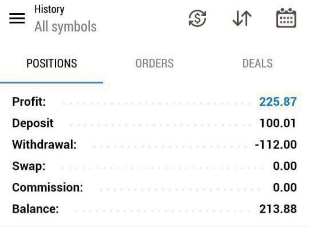The width and height of the screenshot is (309, 227).
Task: Tap the currency sync dollar icon
Action: coord(197,19)
